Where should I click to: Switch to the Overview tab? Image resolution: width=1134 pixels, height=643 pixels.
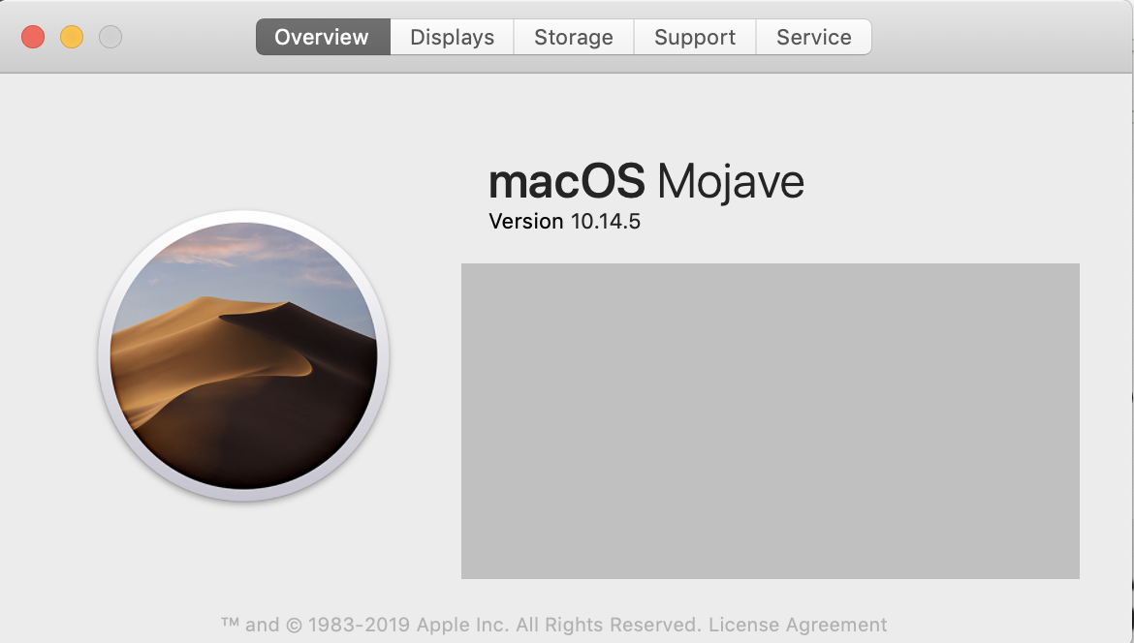point(323,37)
